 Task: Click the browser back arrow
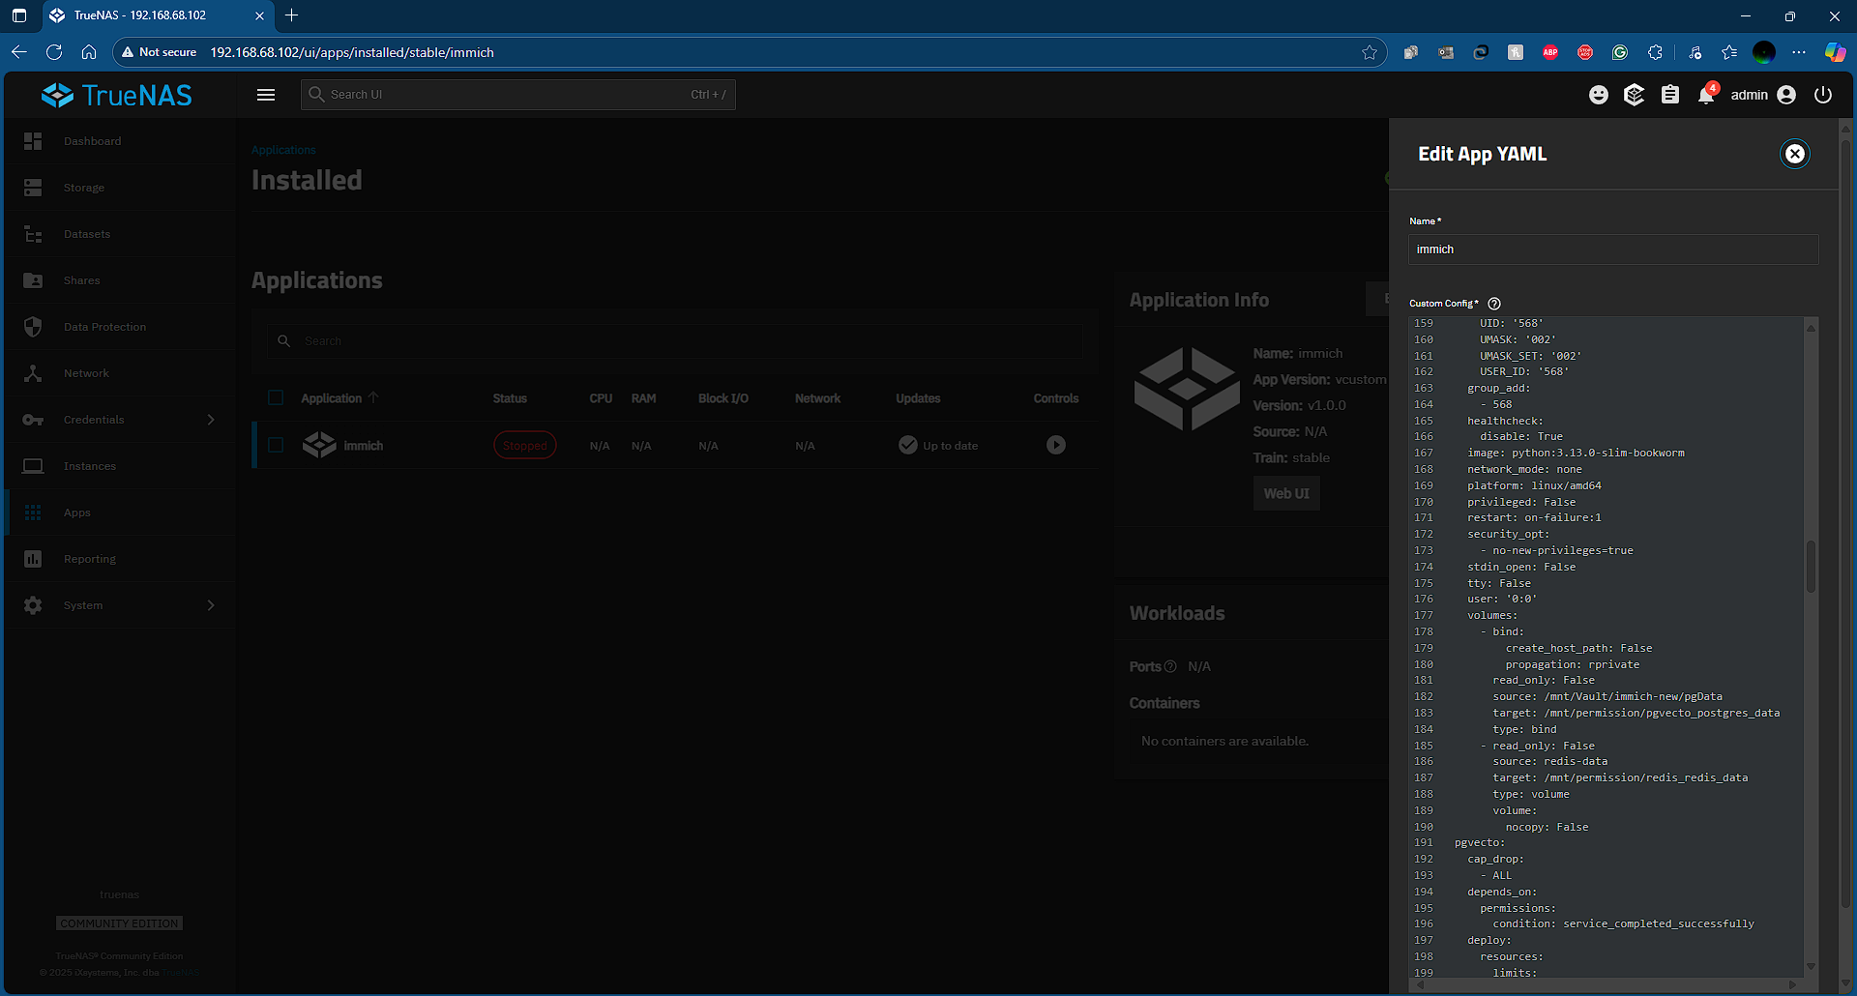[x=19, y=52]
